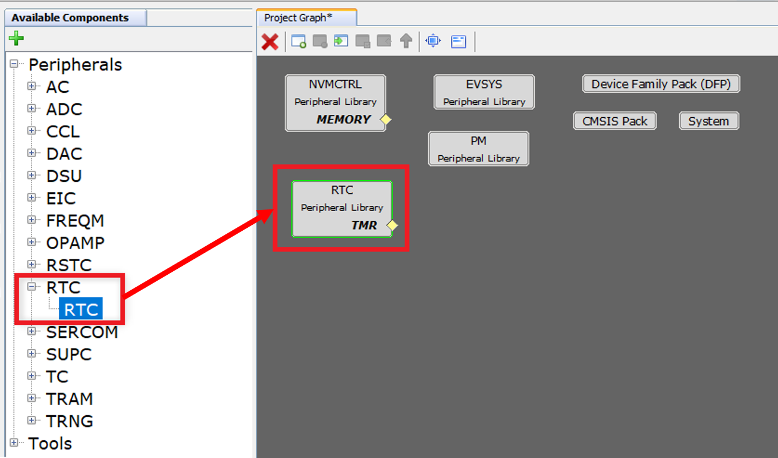Click the green plus add component icon
The height and width of the screenshot is (458, 778).
coord(16,39)
